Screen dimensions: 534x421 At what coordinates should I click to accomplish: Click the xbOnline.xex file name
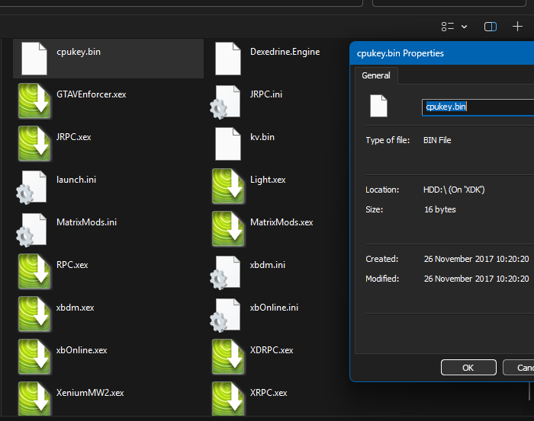point(82,350)
